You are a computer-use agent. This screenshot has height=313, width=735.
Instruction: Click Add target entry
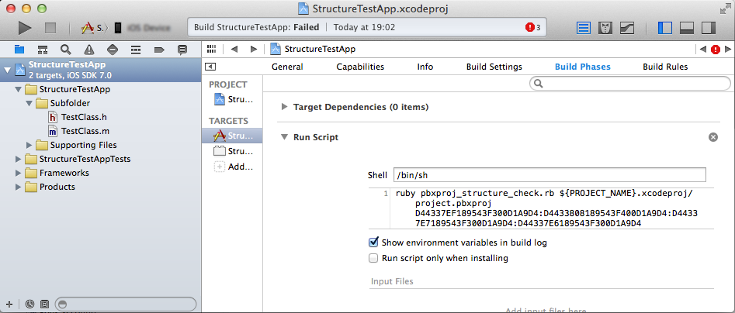click(x=233, y=167)
